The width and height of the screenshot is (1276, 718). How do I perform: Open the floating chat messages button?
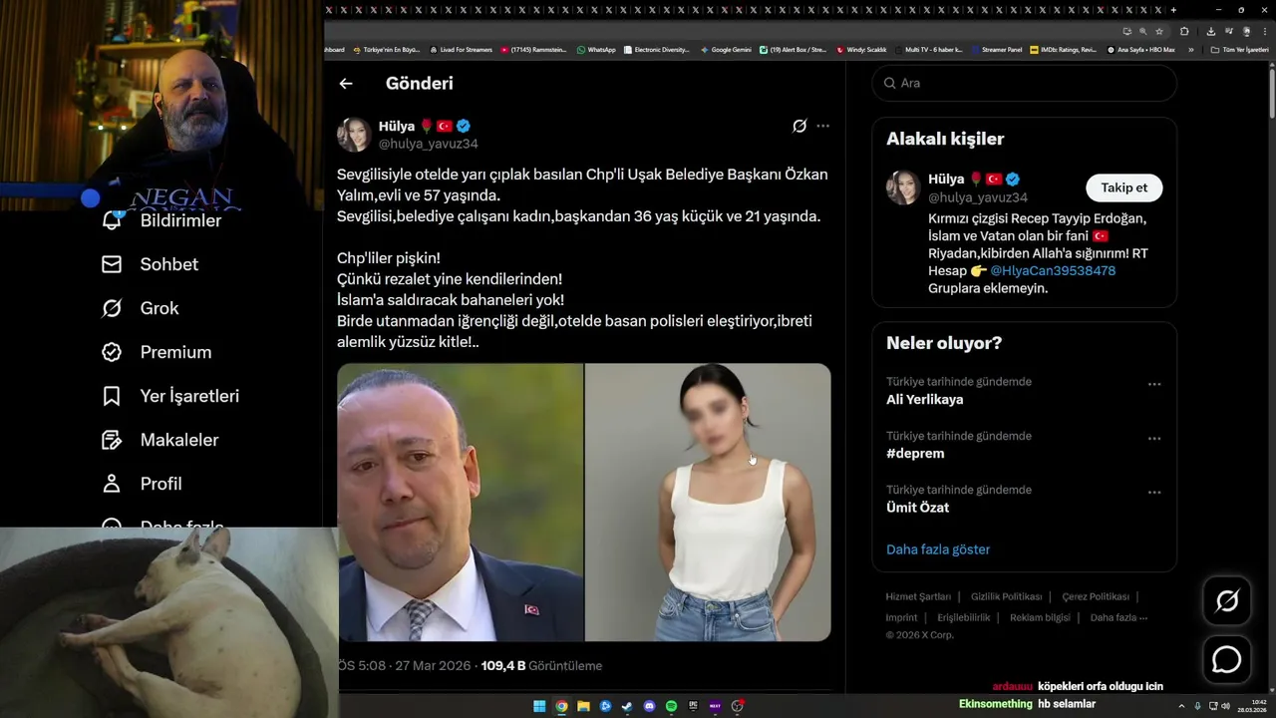[1227, 660]
